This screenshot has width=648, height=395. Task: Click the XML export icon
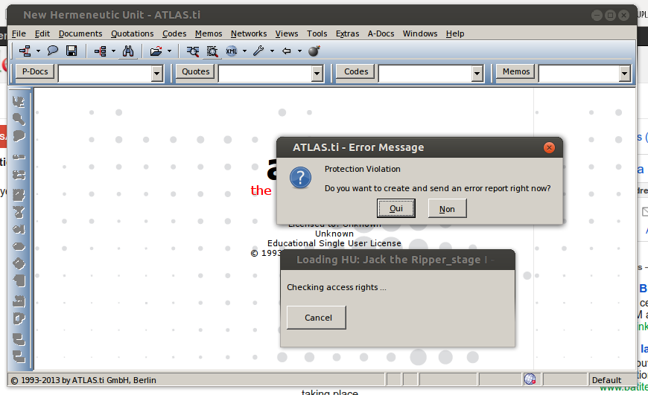coord(232,51)
